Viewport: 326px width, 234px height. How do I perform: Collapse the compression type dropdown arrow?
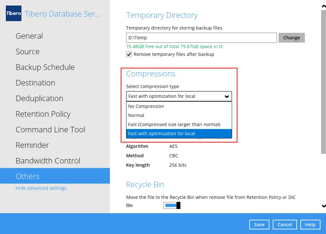[x=227, y=97]
